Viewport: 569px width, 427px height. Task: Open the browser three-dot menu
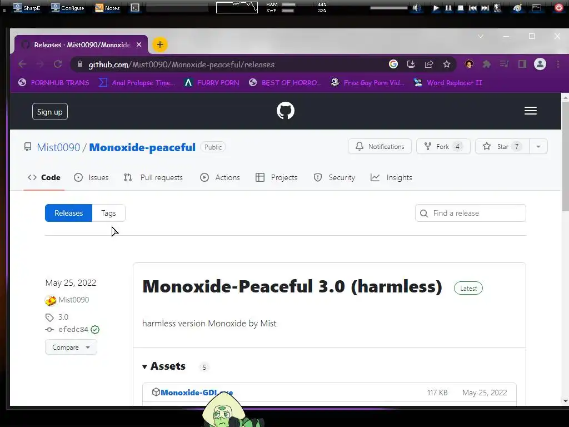558,64
